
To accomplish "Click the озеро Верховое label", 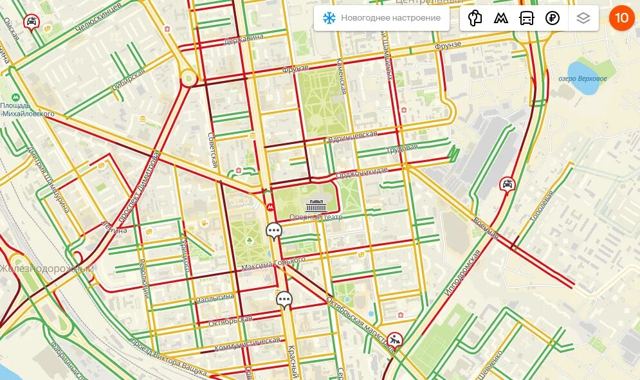I will pyautogui.click(x=583, y=78).
